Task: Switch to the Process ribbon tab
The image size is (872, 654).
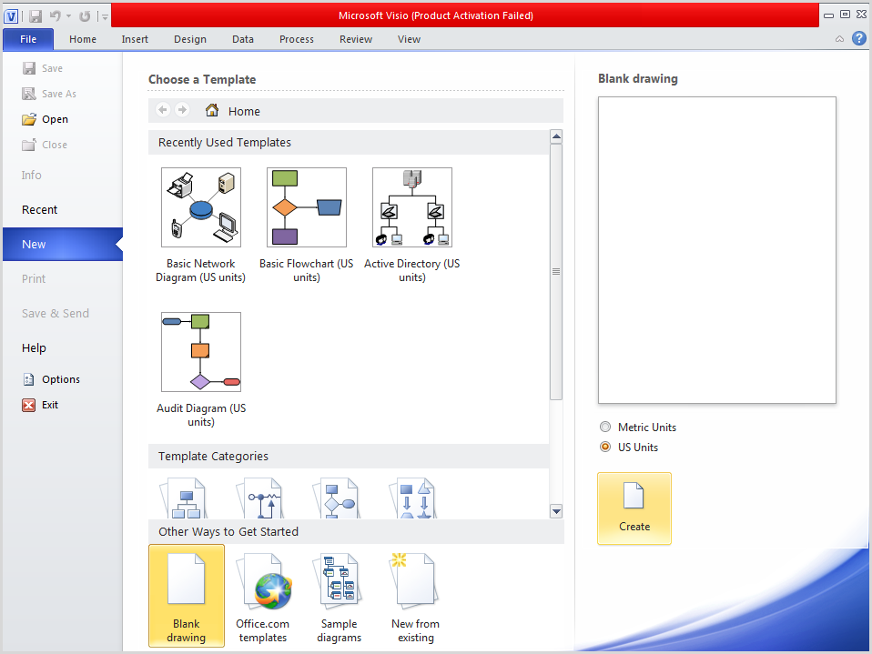Action: [297, 39]
